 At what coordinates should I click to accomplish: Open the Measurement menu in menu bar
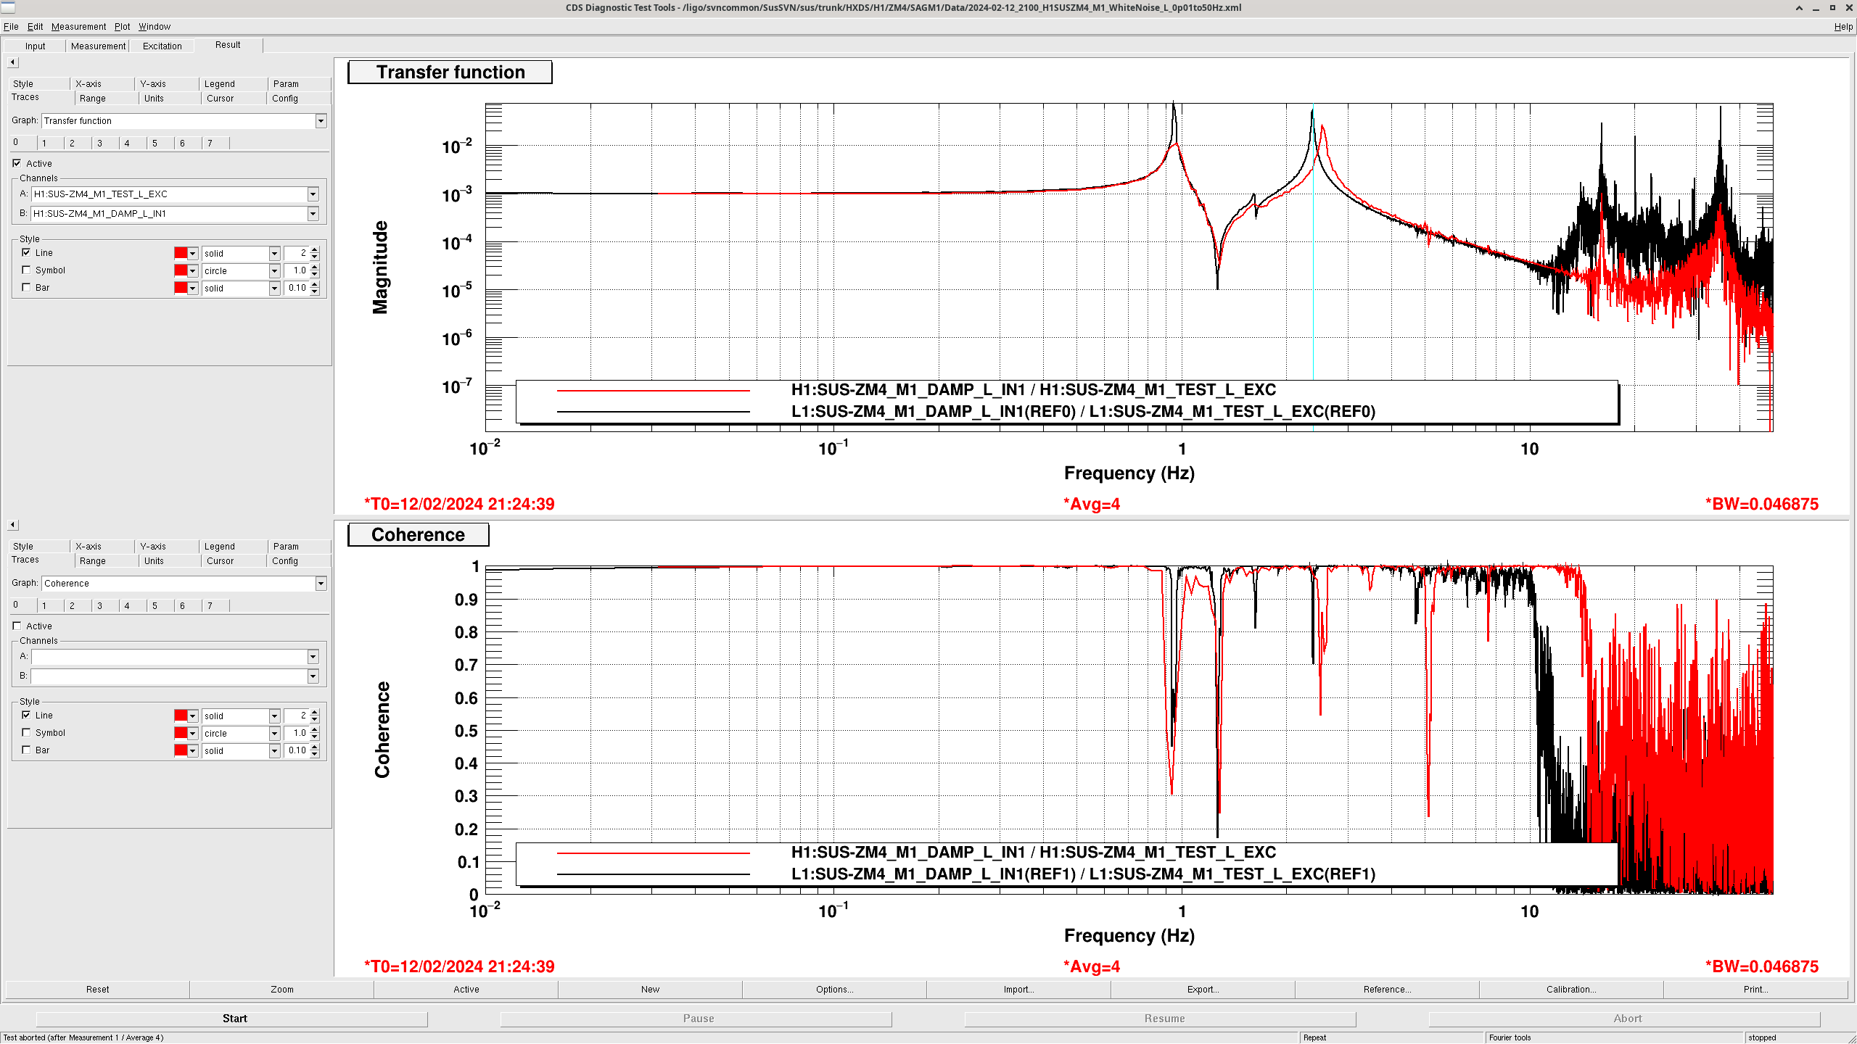[78, 27]
